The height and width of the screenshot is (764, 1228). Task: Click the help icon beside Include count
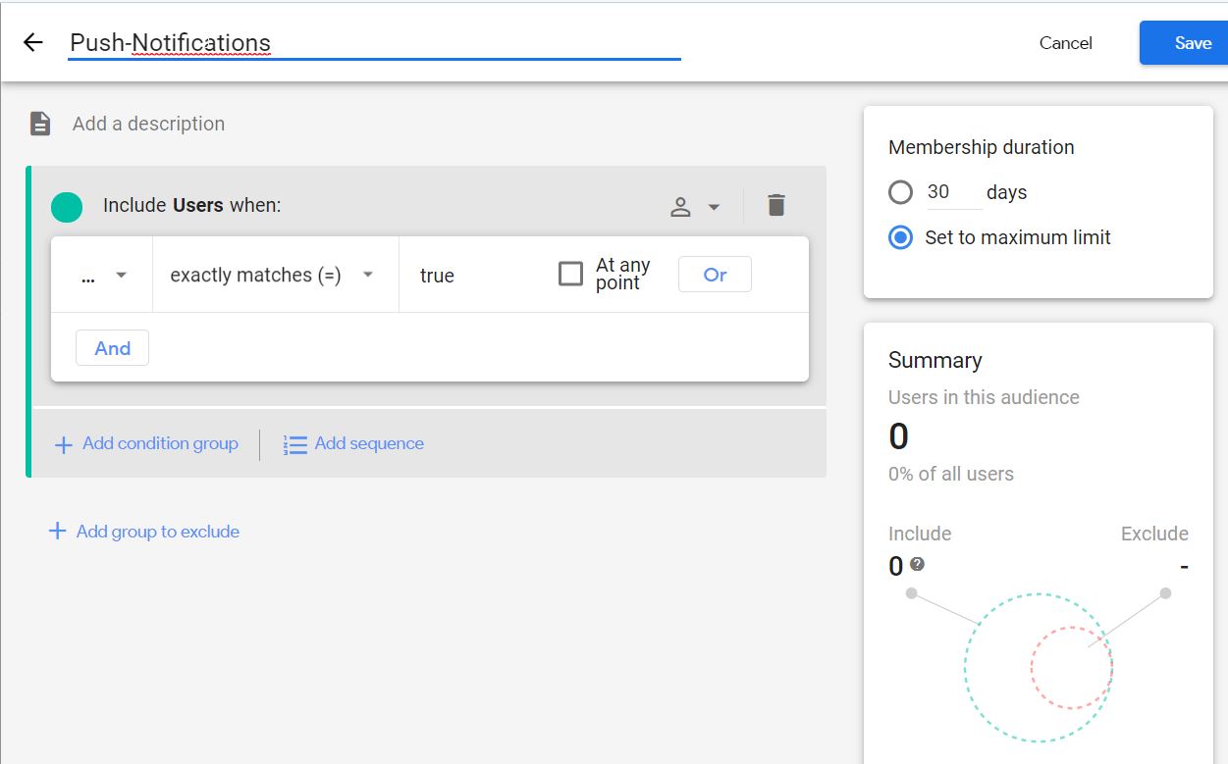click(x=917, y=564)
